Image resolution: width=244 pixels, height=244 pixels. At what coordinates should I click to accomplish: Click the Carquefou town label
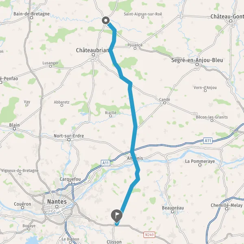[70, 179]
